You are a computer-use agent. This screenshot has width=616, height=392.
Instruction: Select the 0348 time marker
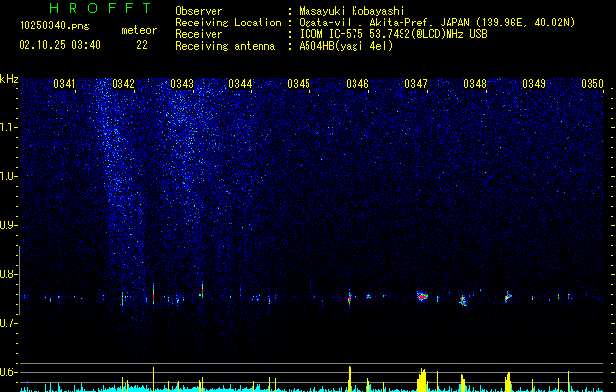pos(475,84)
